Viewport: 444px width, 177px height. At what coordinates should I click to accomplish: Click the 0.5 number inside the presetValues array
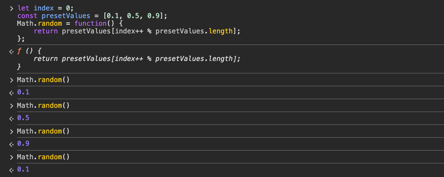pos(133,16)
